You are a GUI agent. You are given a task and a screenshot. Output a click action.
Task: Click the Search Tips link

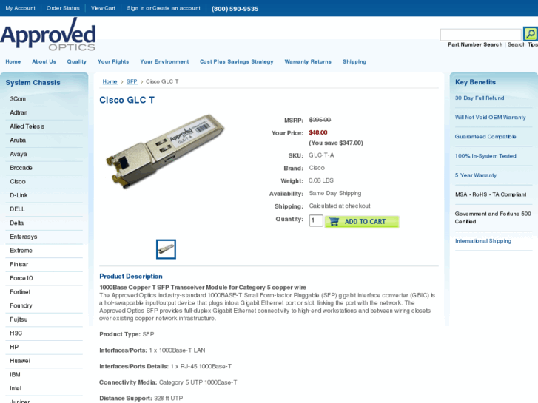(x=522, y=44)
